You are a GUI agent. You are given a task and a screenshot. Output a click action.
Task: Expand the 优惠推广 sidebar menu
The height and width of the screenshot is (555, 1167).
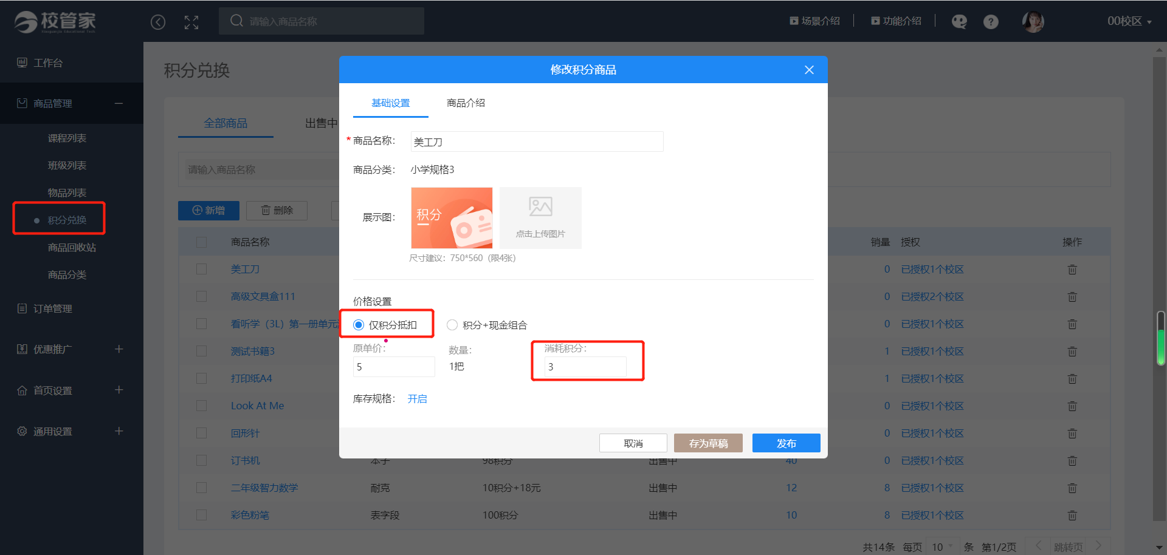point(119,349)
